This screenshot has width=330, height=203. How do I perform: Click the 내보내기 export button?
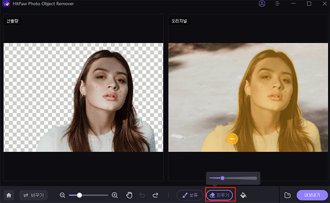pyautogui.click(x=312, y=195)
